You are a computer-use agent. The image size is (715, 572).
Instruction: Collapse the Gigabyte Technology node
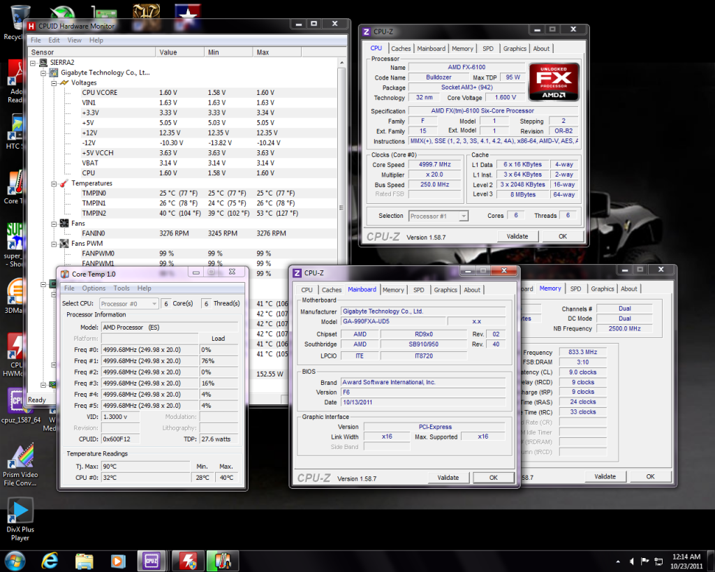tap(43, 73)
